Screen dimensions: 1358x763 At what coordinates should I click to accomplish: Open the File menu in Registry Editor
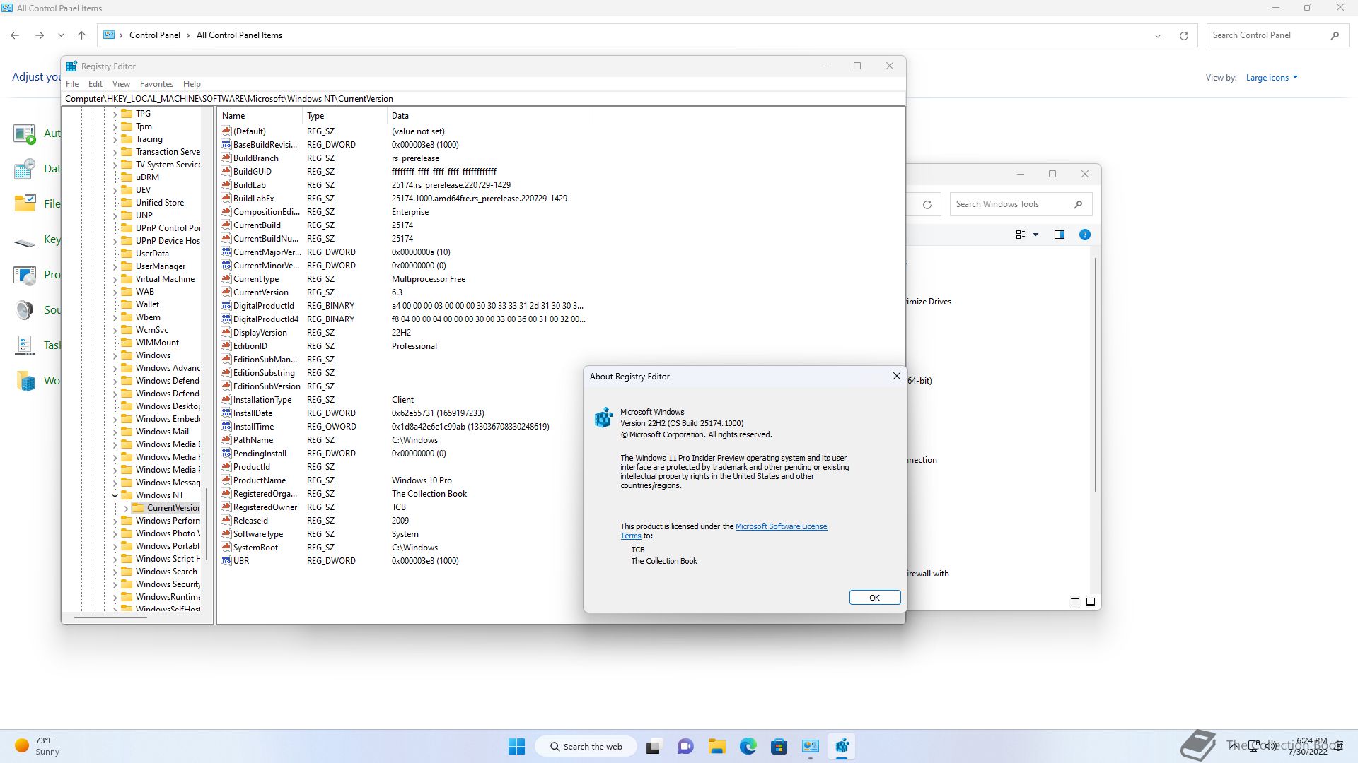[x=72, y=83]
